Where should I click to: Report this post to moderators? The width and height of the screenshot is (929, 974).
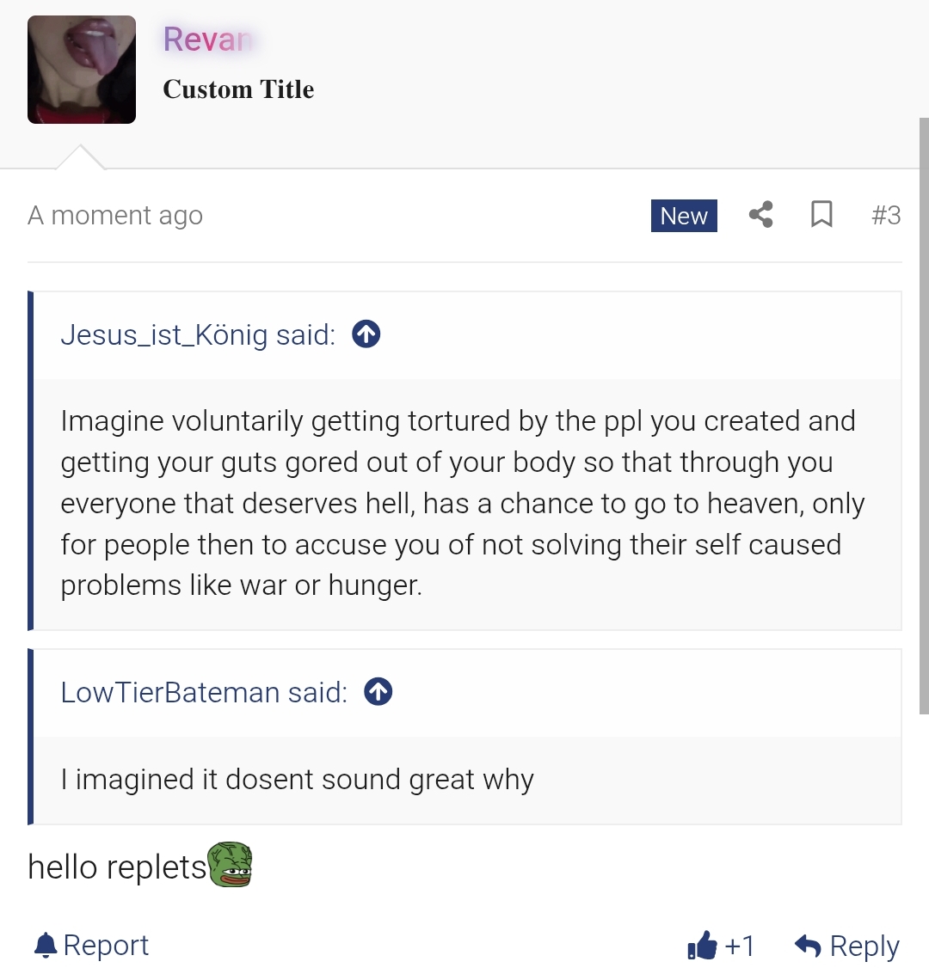pos(90,946)
